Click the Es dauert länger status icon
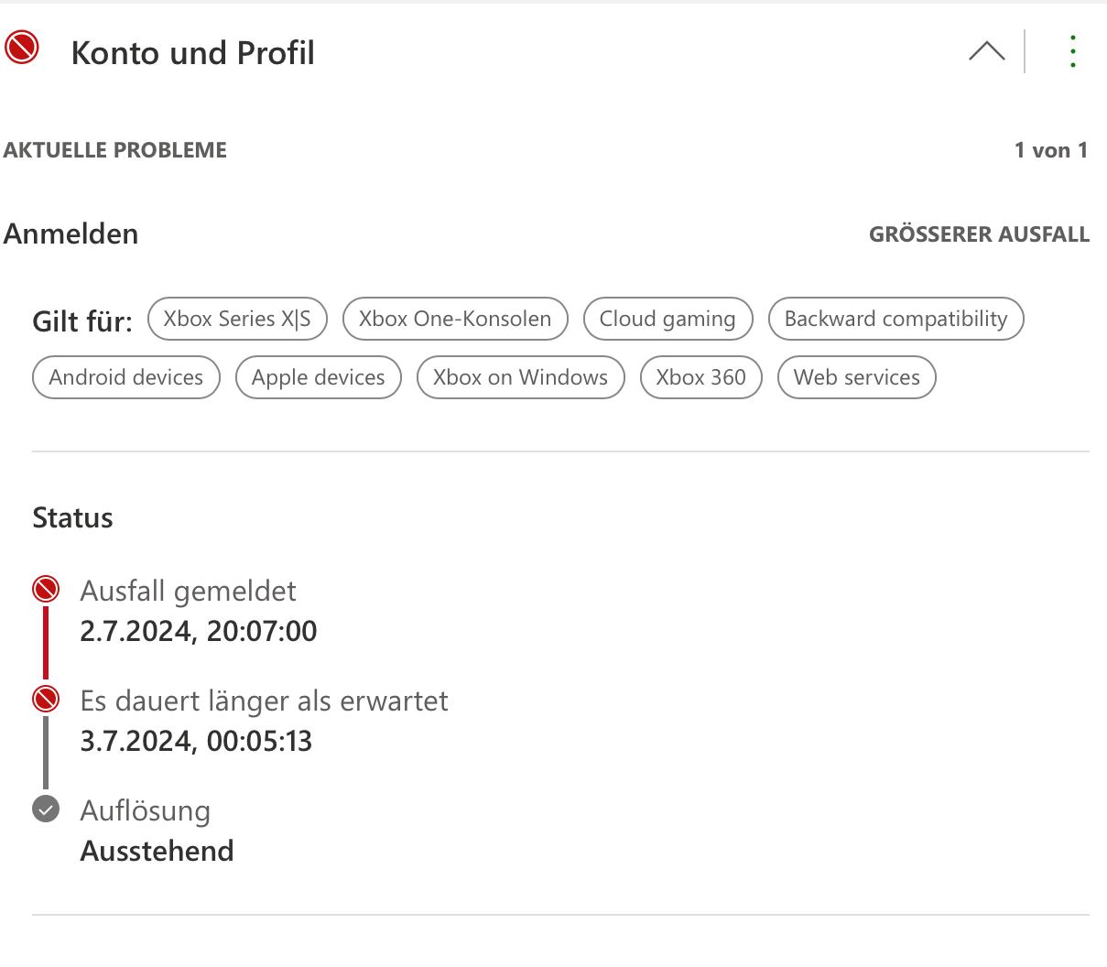This screenshot has width=1107, height=967. 46,700
